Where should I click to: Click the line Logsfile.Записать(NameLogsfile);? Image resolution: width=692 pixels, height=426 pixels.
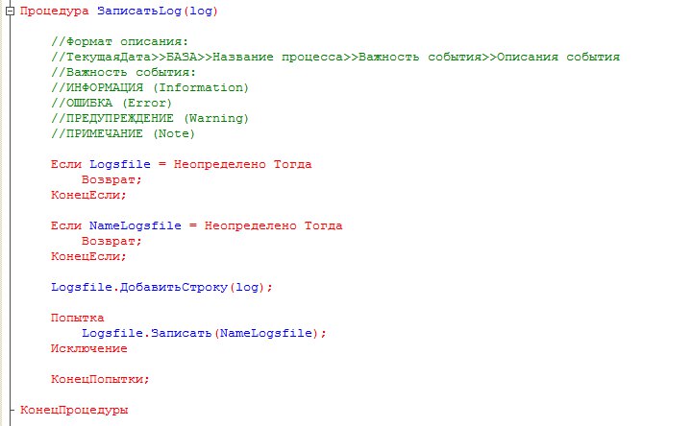[204, 334]
